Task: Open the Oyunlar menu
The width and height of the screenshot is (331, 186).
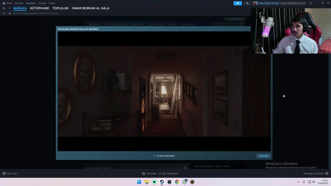Action: pos(42,3)
